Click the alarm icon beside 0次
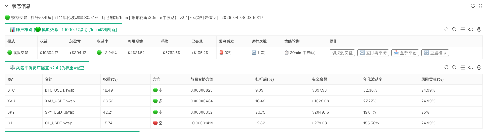 (221, 53)
